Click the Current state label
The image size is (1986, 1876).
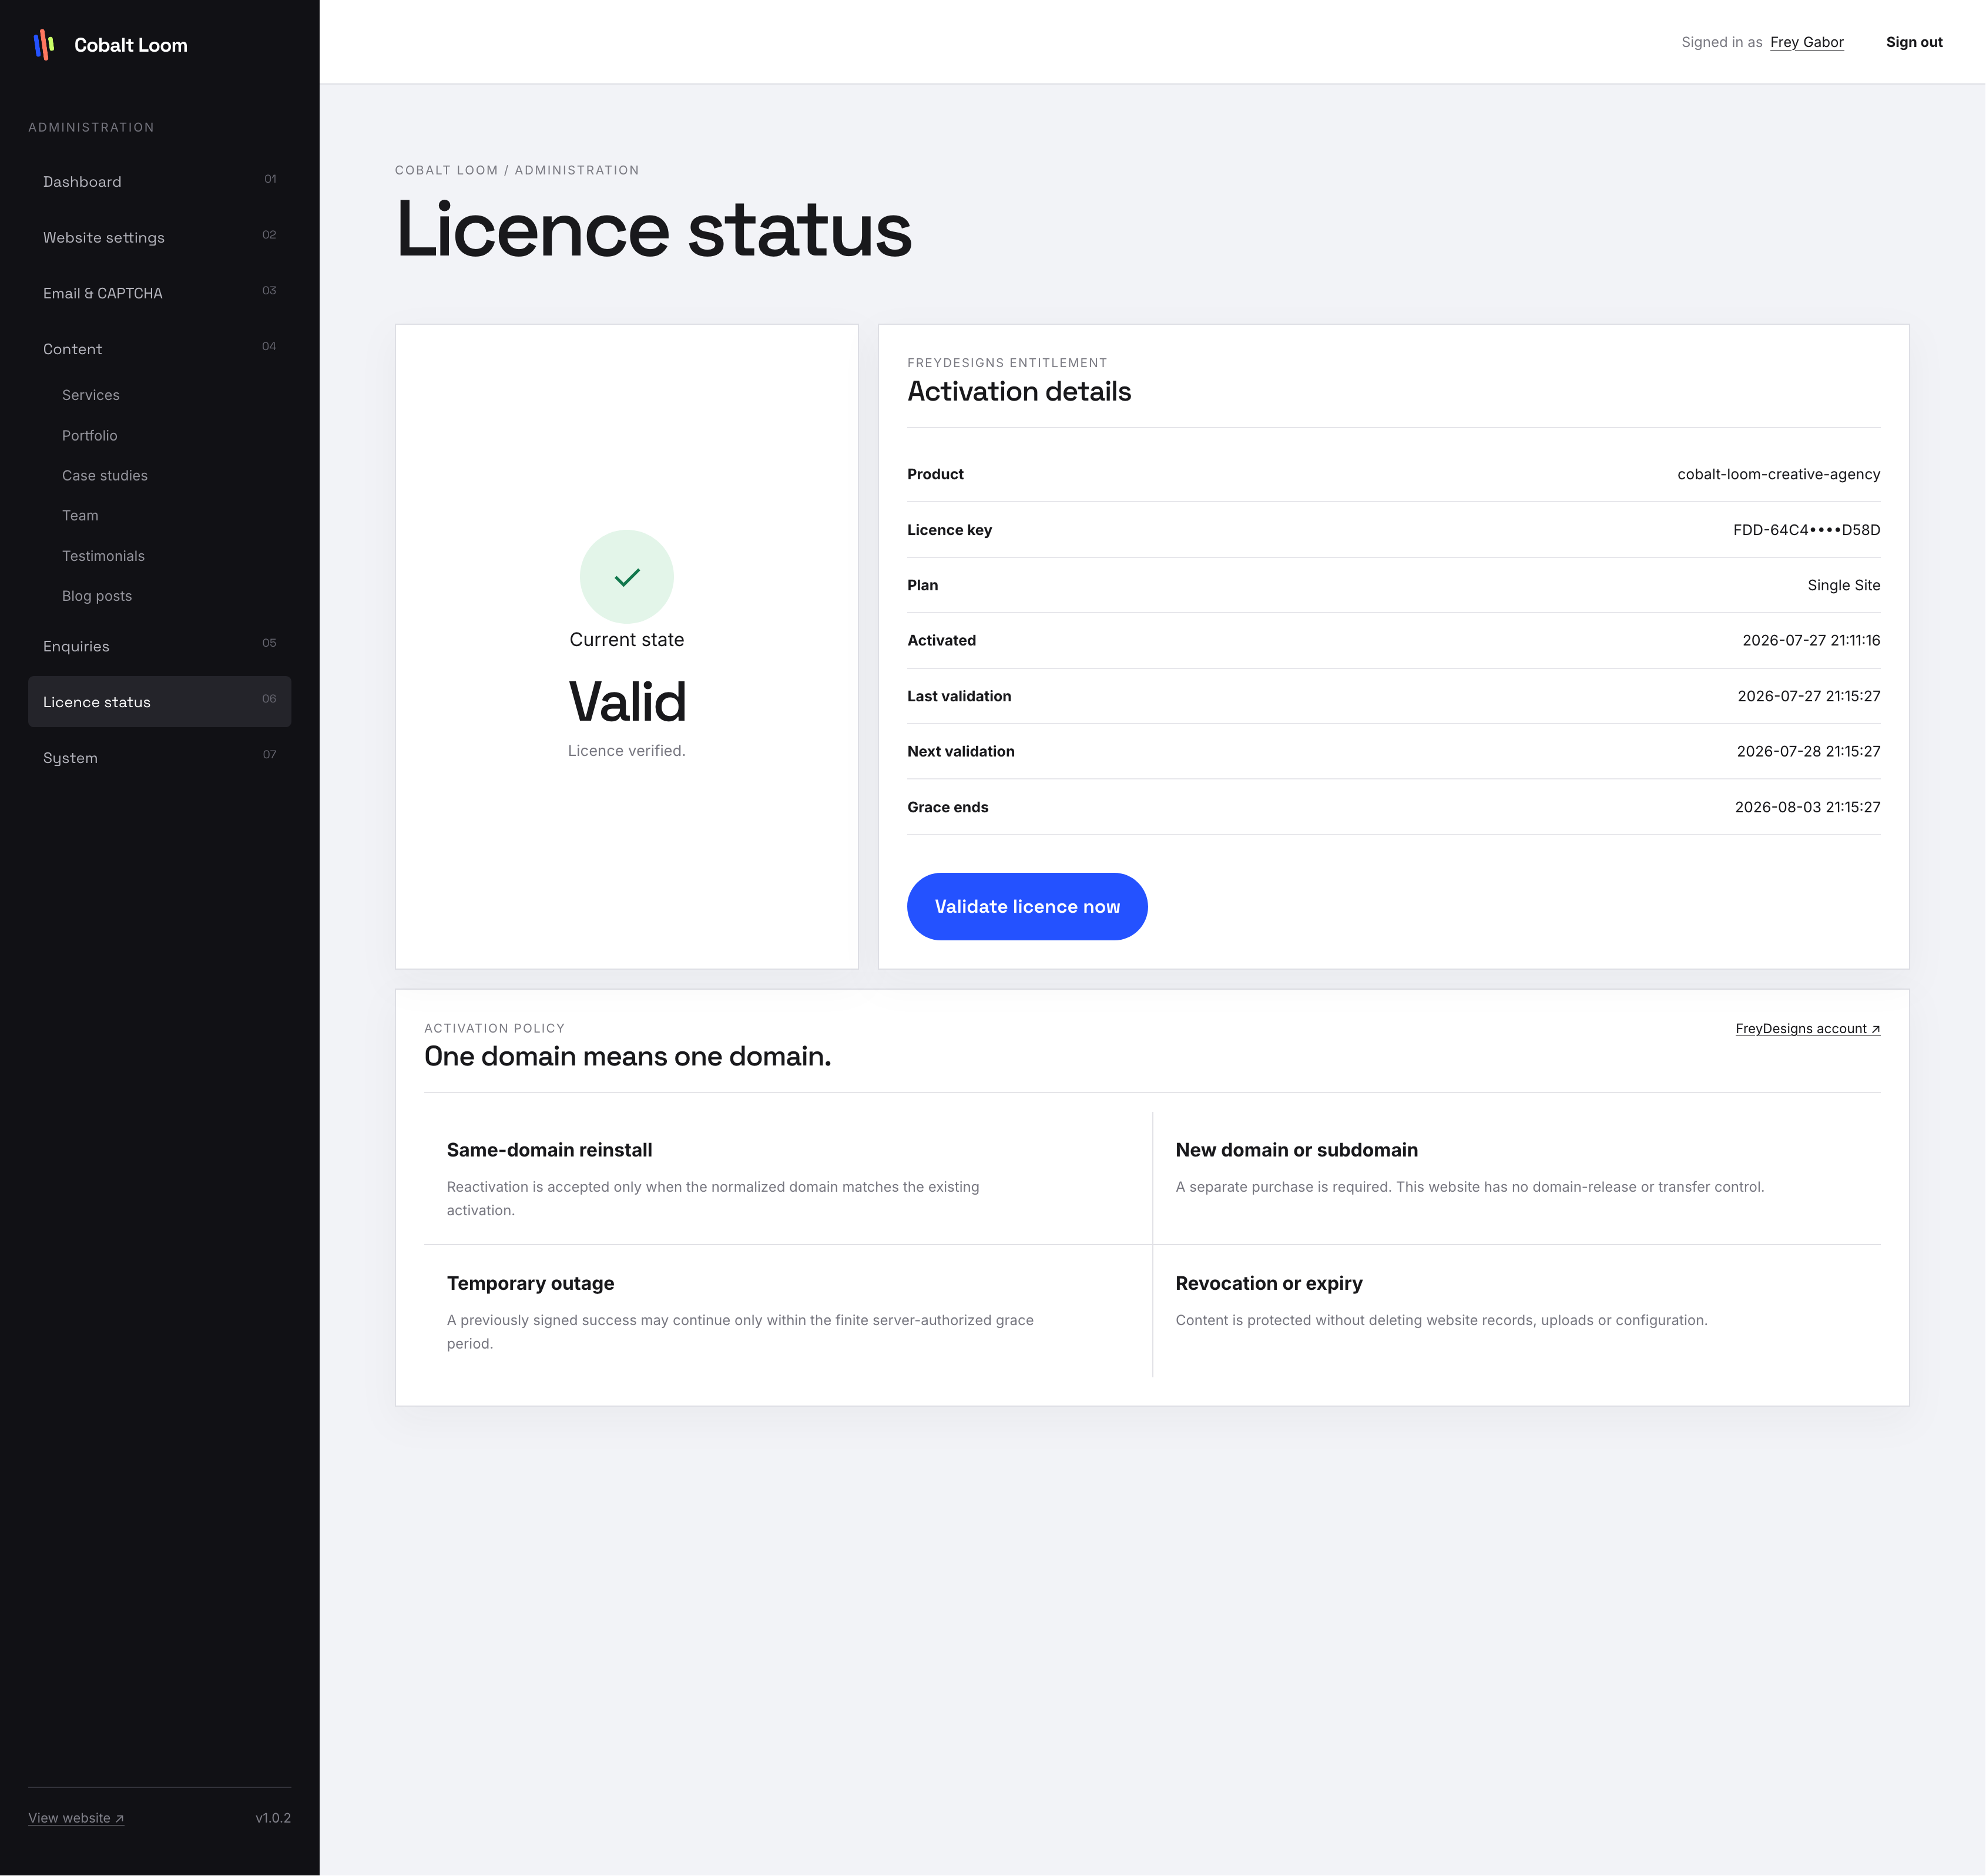point(626,640)
